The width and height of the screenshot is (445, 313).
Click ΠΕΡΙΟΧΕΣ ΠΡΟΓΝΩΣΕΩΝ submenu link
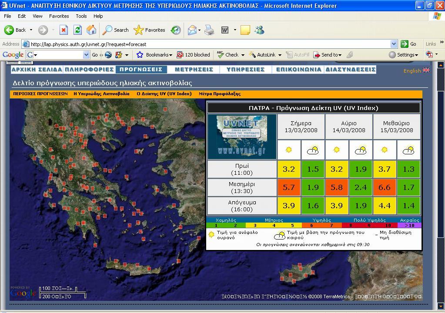coord(40,93)
